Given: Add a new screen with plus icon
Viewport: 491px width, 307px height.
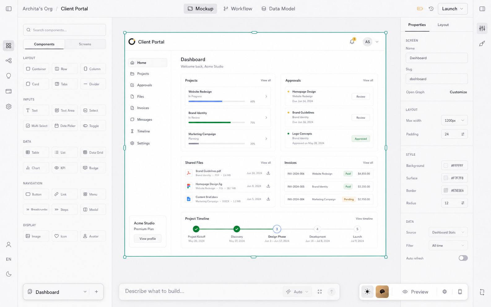Looking at the screenshot, I should pyautogui.click(x=96, y=292).
